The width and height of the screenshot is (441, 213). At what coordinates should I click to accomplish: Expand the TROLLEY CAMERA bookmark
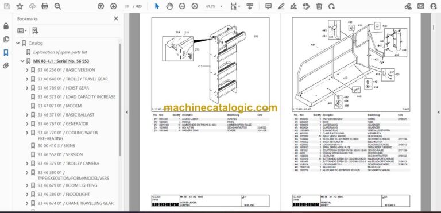point(27,164)
